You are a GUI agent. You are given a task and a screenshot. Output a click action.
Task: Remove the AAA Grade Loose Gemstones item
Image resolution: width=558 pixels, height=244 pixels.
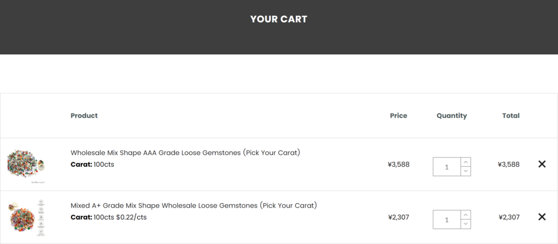click(542, 164)
